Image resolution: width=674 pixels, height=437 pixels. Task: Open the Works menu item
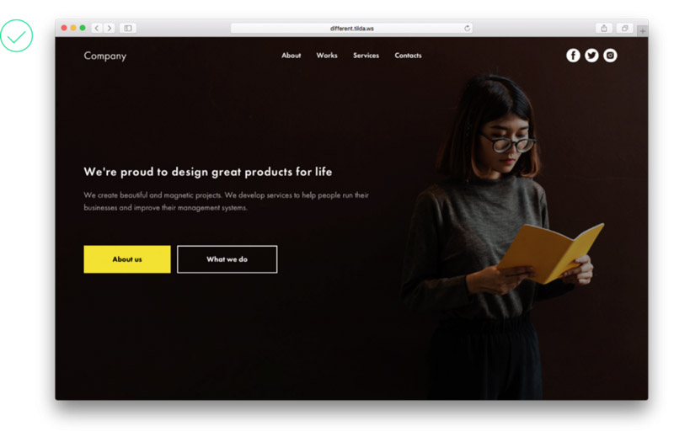click(327, 56)
